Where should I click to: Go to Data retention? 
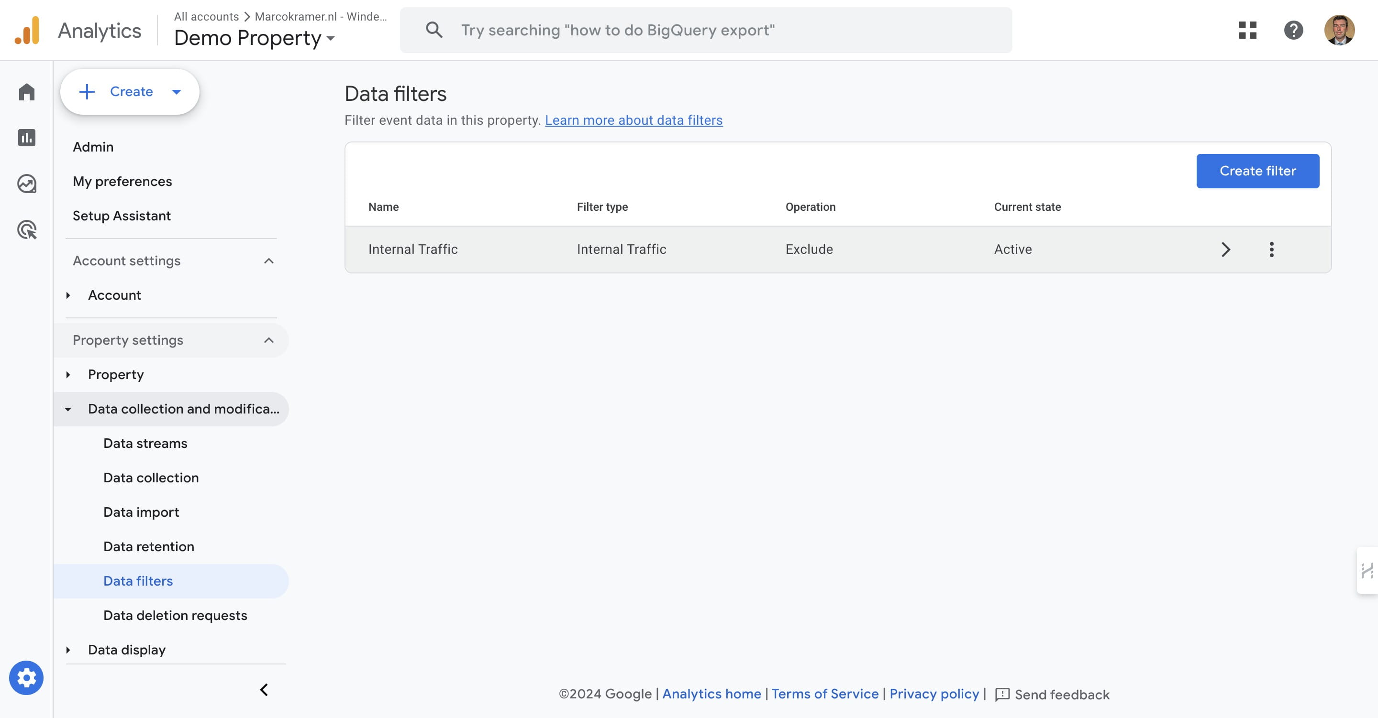149,546
